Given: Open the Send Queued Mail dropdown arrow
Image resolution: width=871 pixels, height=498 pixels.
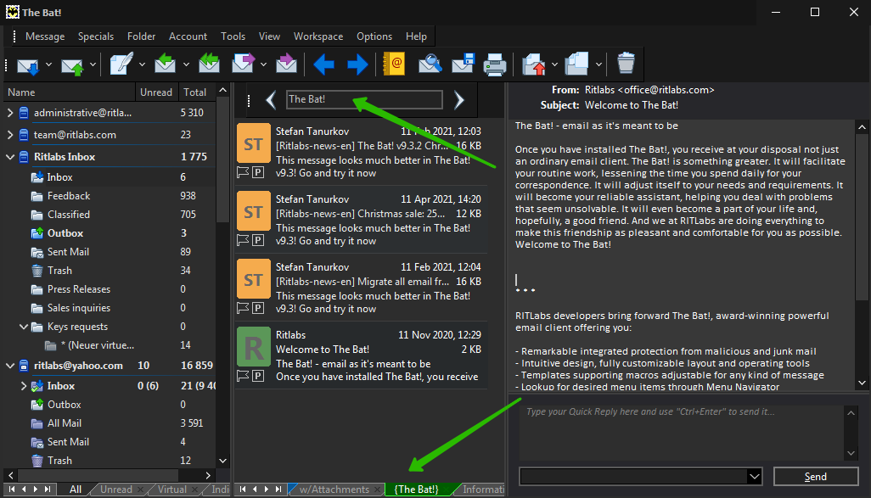Looking at the screenshot, I should pyautogui.click(x=93, y=64).
